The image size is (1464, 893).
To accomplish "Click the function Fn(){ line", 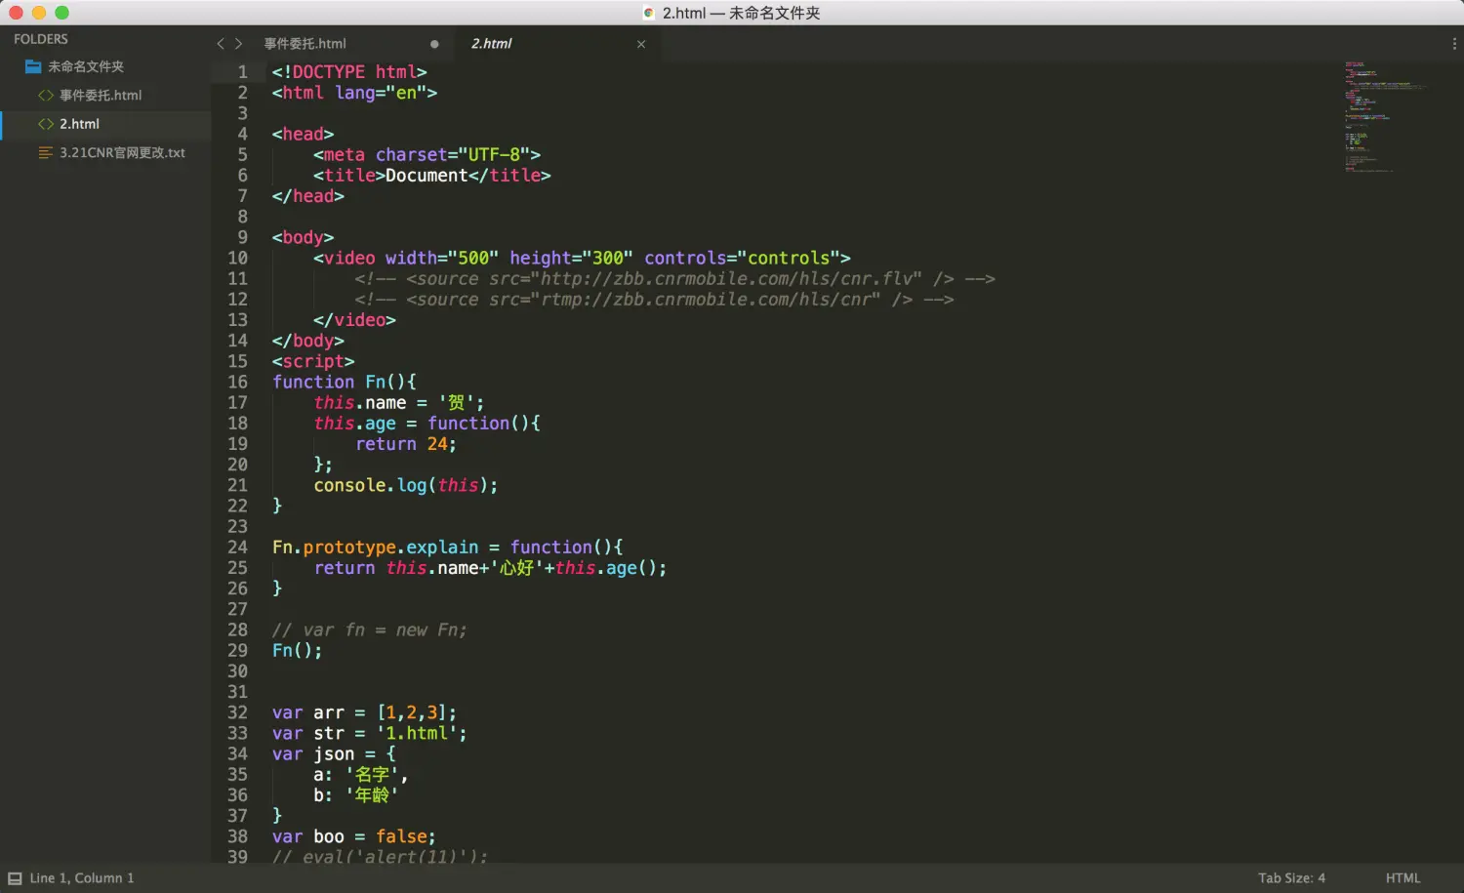I will click(x=345, y=382).
